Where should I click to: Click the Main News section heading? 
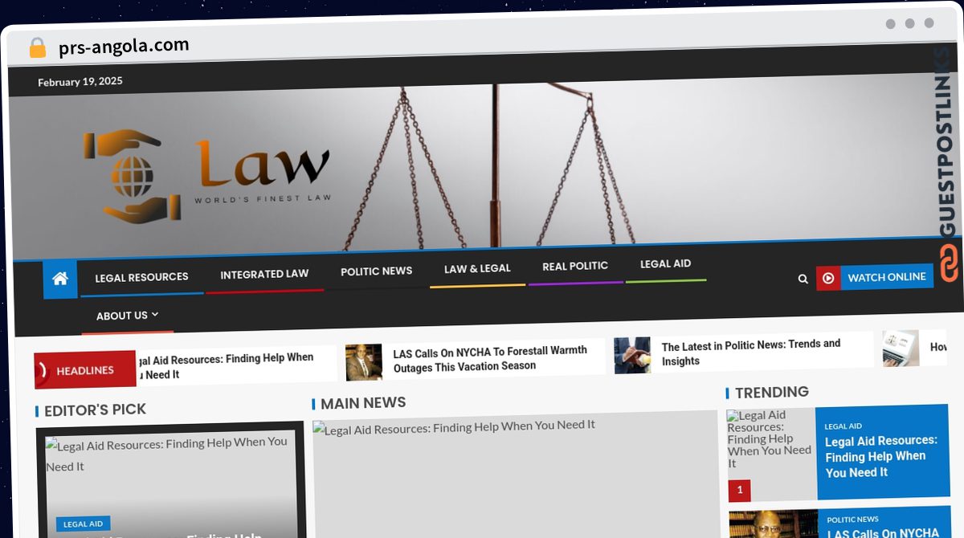click(363, 403)
